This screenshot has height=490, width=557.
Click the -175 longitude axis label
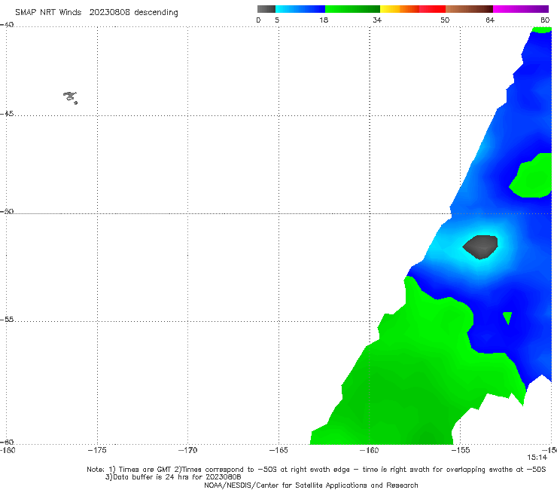(x=97, y=450)
